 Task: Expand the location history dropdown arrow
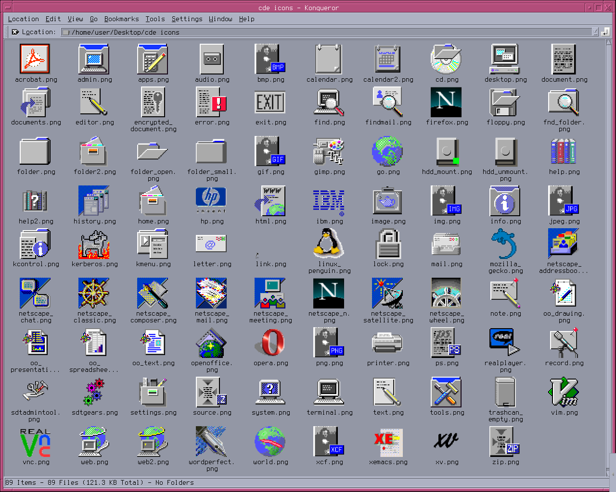[595, 32]
